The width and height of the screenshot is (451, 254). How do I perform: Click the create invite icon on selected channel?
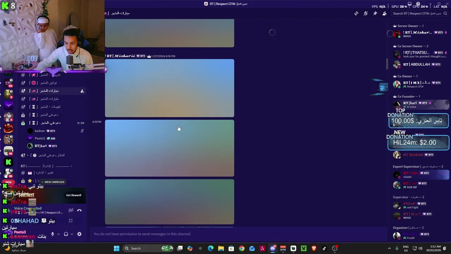coord(82,91)
